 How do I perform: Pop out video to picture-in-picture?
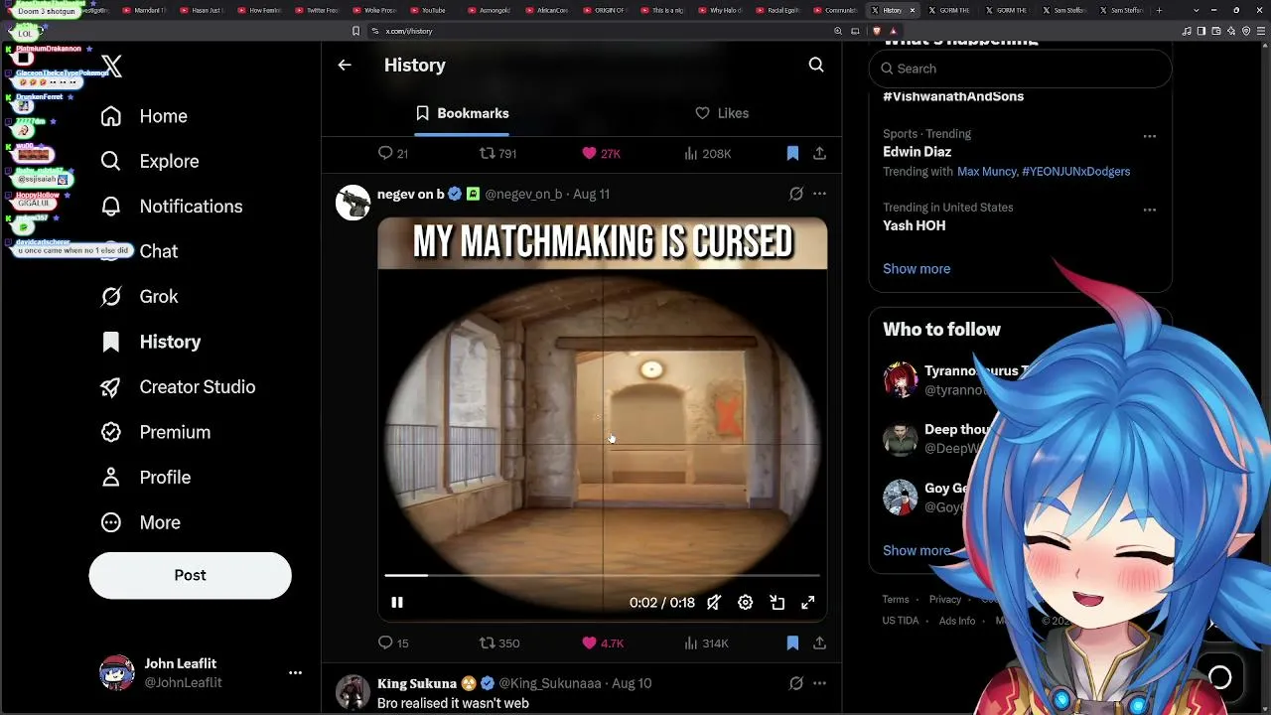tap(777, 603)
